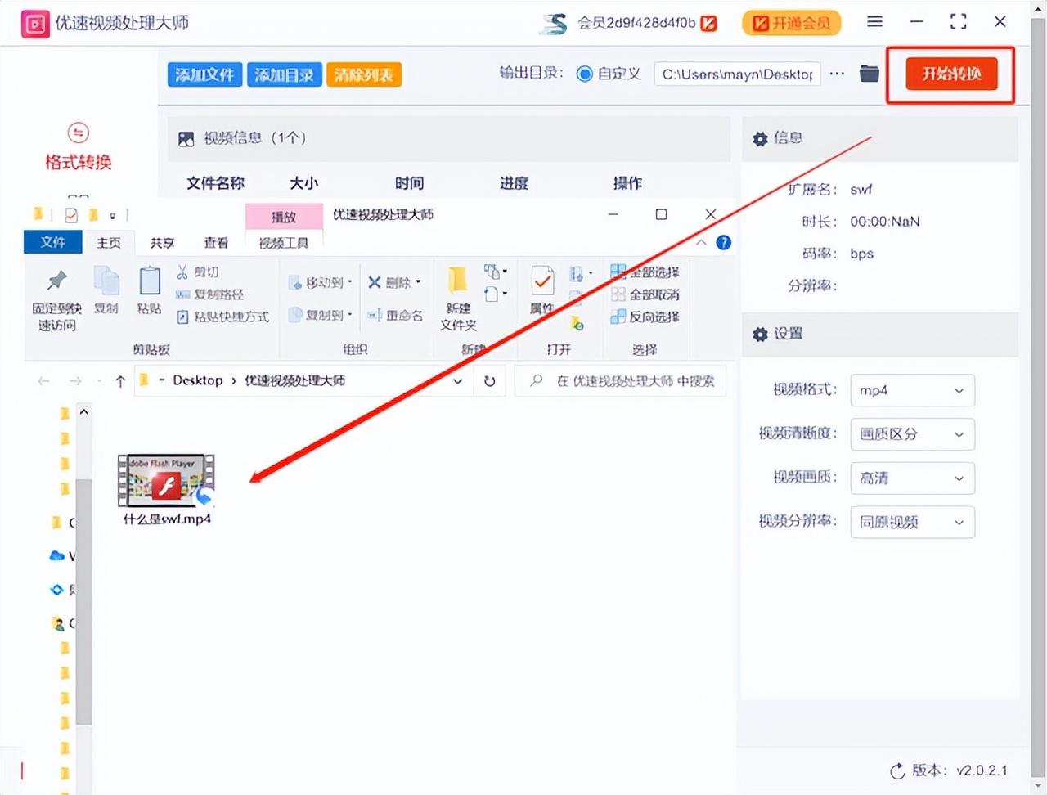The width and height of the screenshot is (1047, 795).
Task: Click 全部选择 select all option
Action: (645, 272)
